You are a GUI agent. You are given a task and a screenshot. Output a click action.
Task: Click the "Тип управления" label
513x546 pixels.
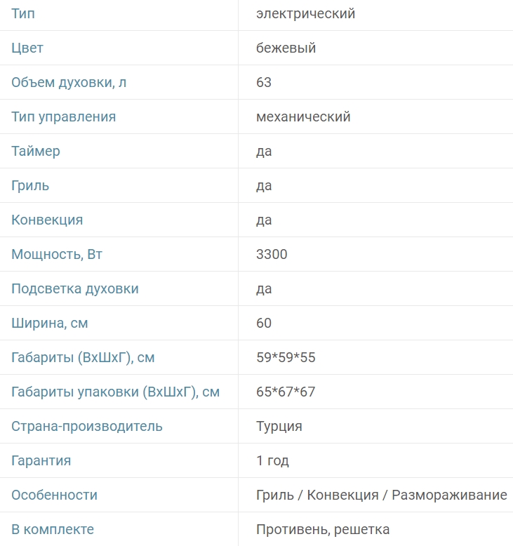tap(63, 117)
